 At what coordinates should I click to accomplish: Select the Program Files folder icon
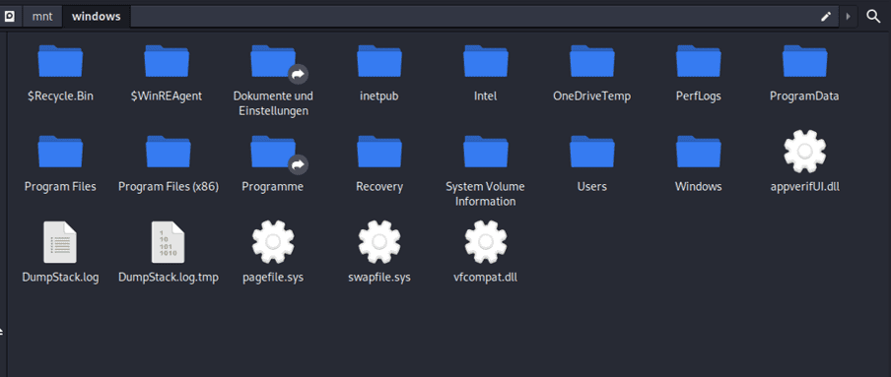point(60,152)
